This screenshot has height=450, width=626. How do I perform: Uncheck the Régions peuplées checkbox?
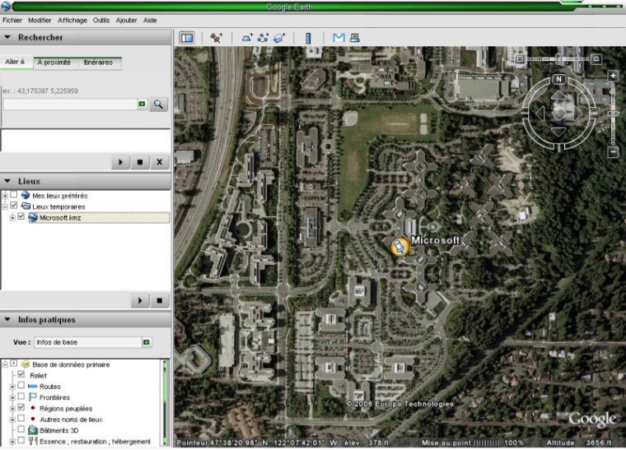(21, 407)
